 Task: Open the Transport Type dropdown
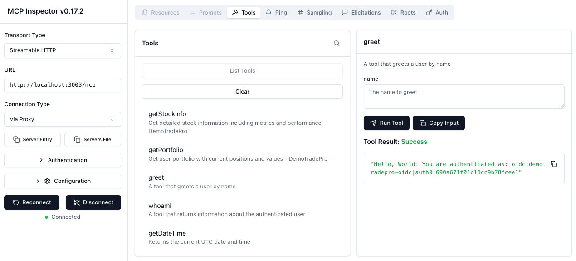[63, 50]
